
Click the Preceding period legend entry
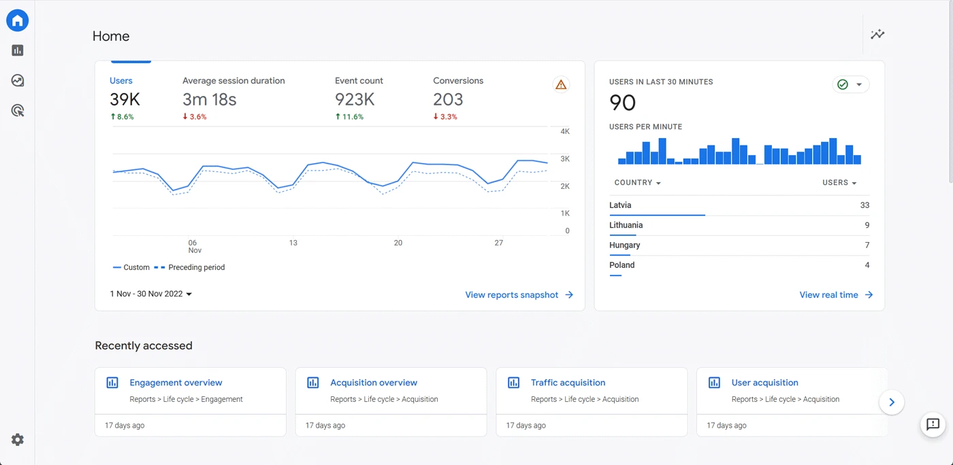pos(189,268)
